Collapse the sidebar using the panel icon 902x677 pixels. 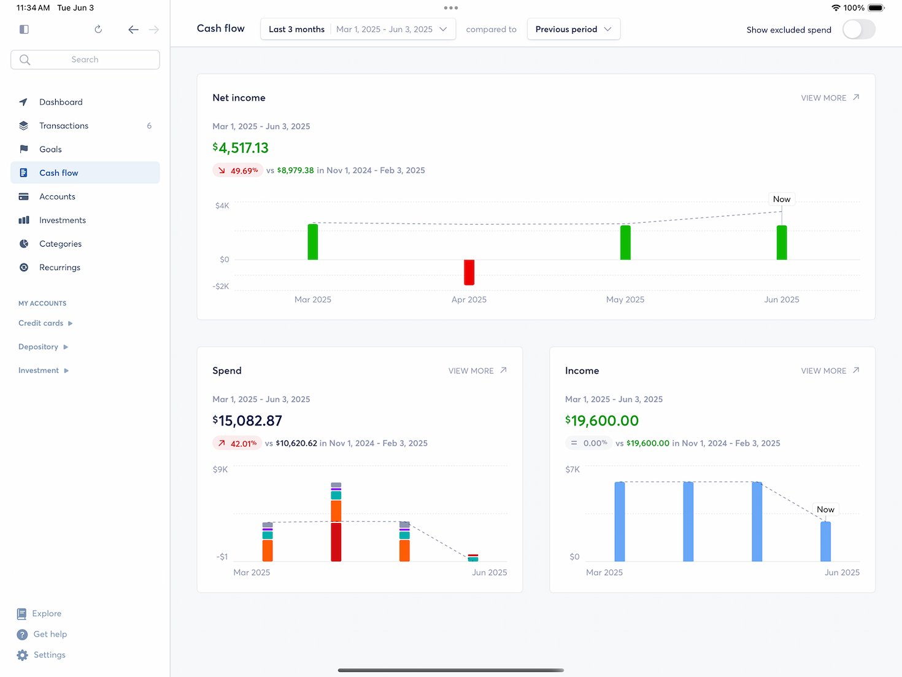click(x=24, y=29)
